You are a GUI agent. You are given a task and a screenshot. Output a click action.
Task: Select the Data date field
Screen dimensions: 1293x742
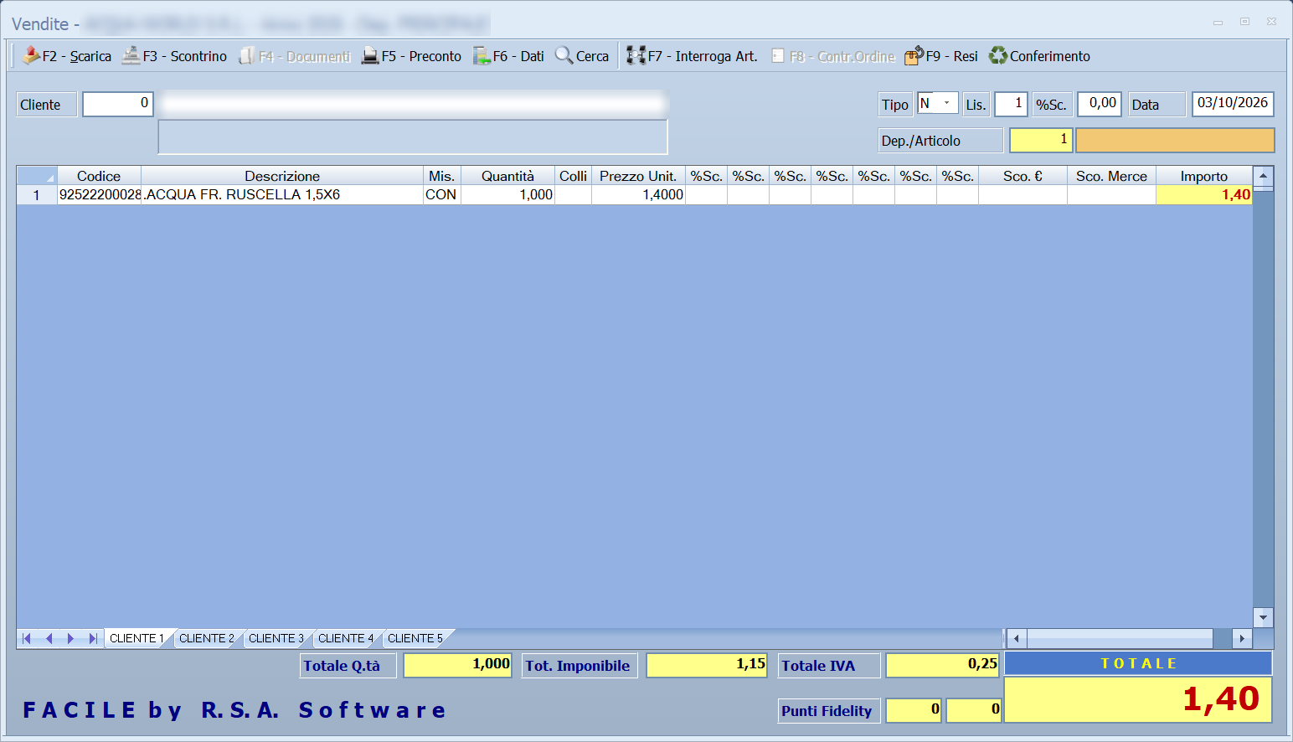coord(1233,104)
